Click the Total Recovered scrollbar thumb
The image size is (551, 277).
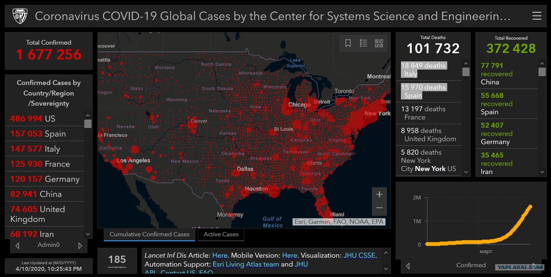(542, 72)
